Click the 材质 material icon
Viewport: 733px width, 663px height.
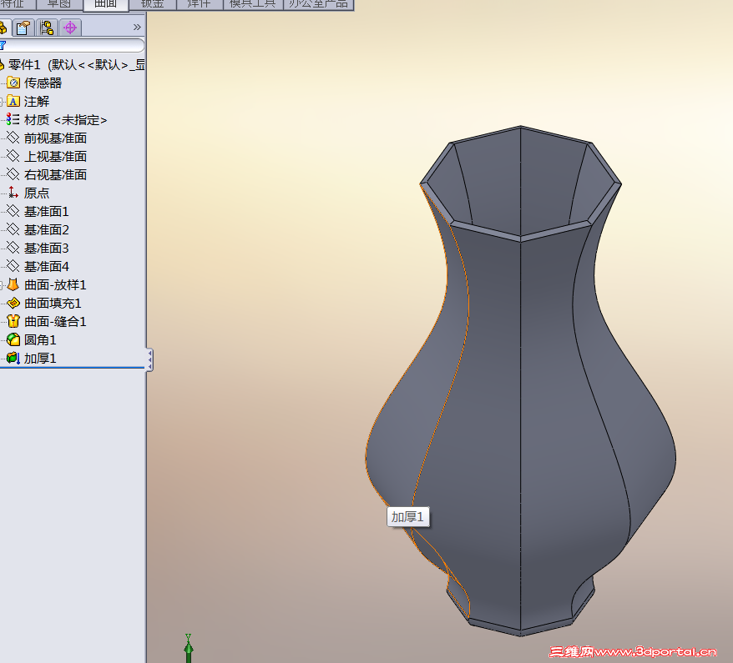pos(13,119)
